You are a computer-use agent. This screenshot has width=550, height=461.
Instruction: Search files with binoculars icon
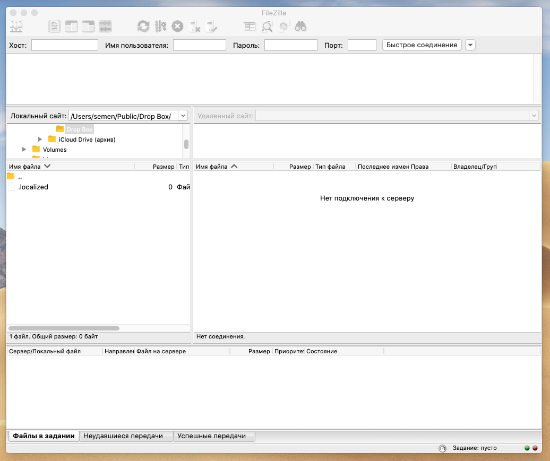point(300,27)
